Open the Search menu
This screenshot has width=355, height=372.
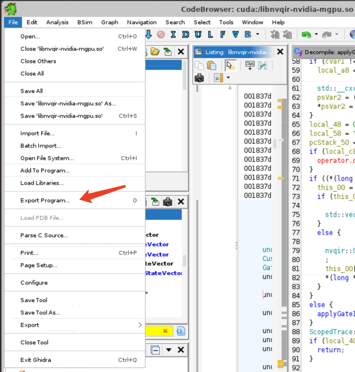point(175,22)
